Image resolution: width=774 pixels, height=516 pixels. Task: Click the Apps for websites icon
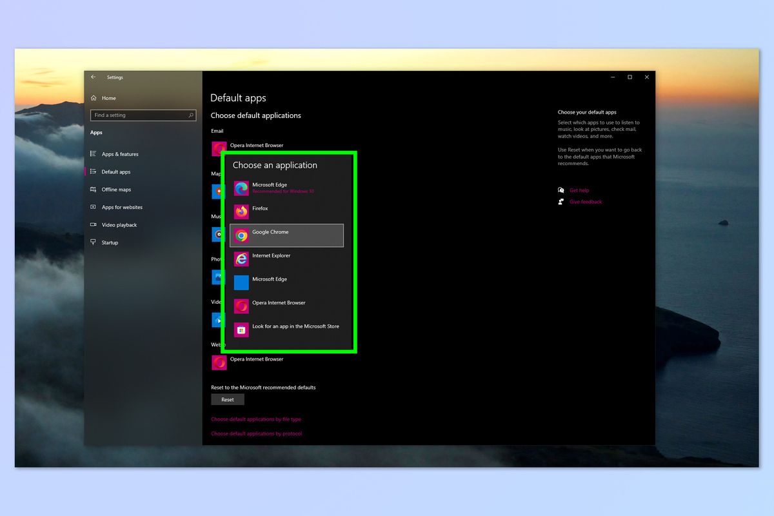94,207
